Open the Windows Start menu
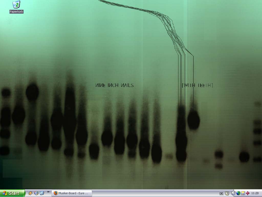262x197 pixels. (12, 193)
